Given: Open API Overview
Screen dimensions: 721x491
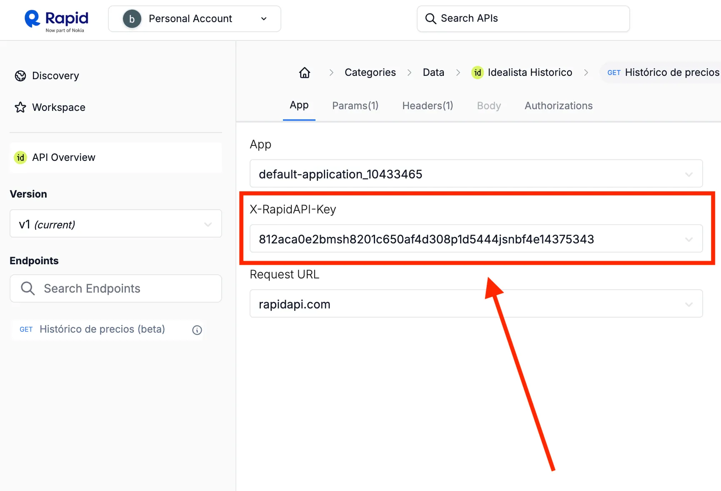Looking at the screenshot, I should [x=115, y=158].
